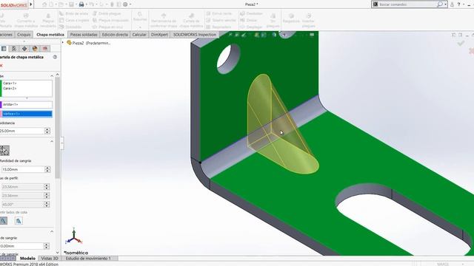Click the Save icon in top toolbar
This screenshot has height=266, width=474.
click(x=71, y=4)
